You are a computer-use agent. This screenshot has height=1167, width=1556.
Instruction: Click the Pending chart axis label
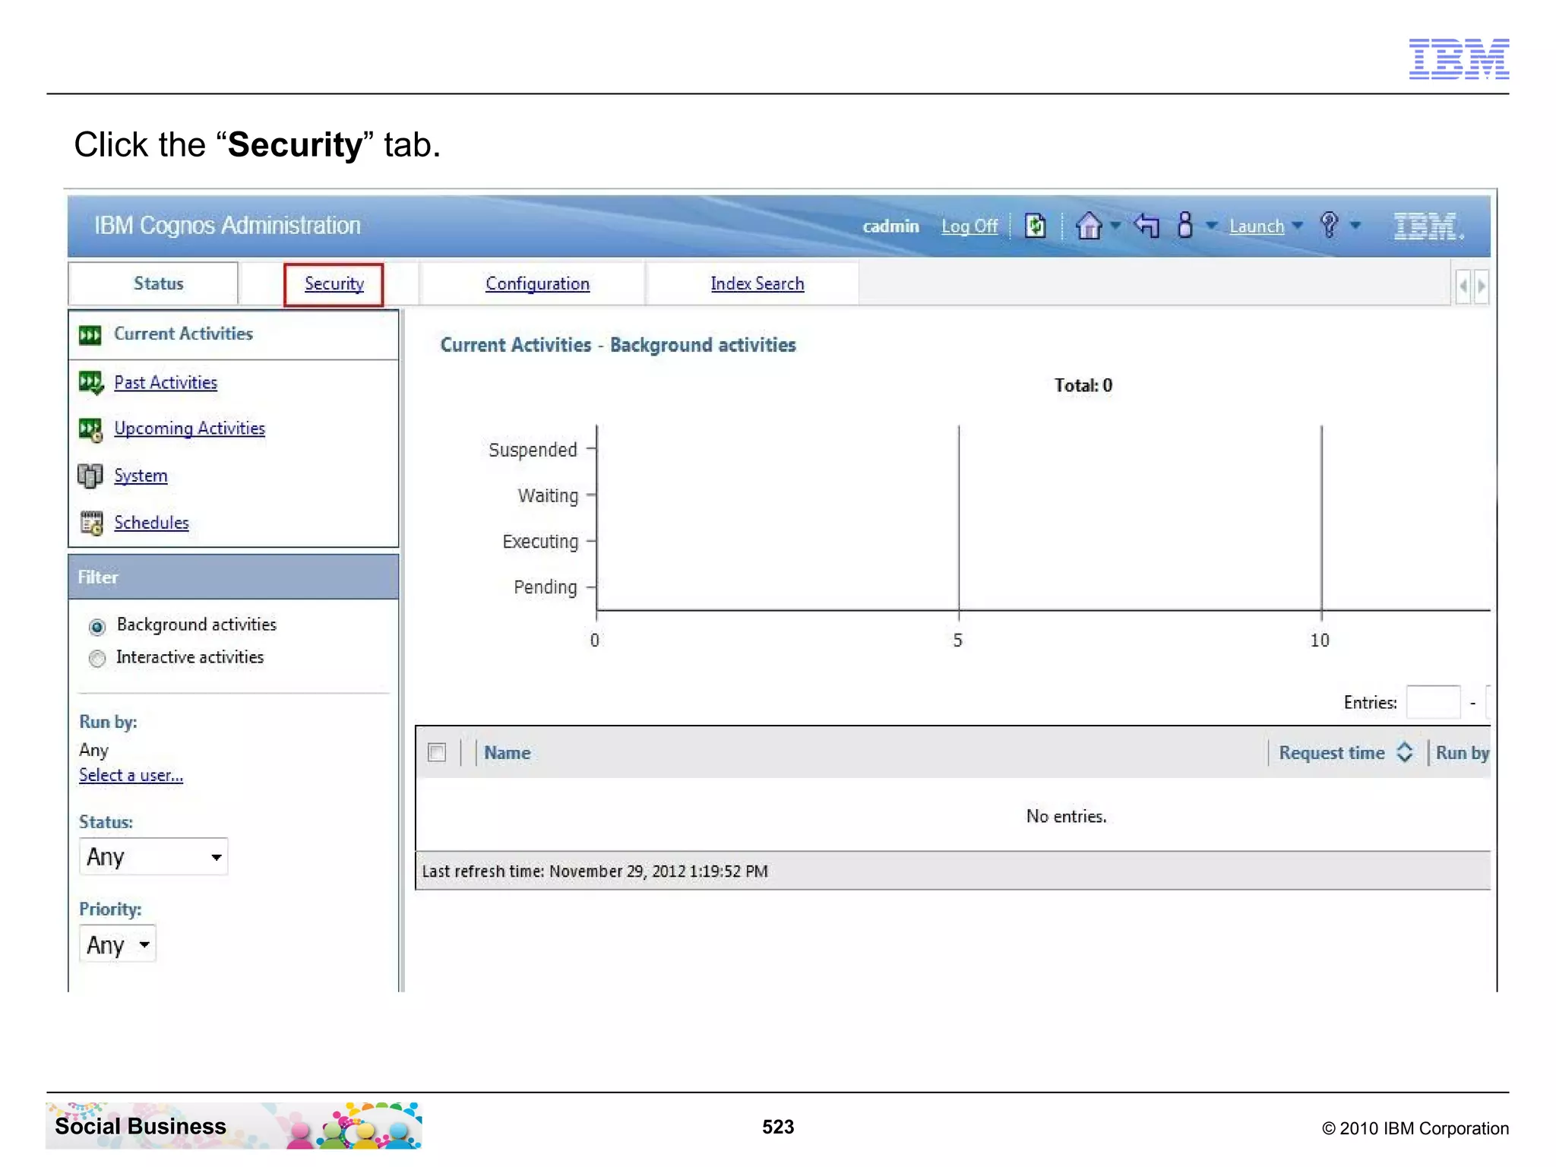545,587
